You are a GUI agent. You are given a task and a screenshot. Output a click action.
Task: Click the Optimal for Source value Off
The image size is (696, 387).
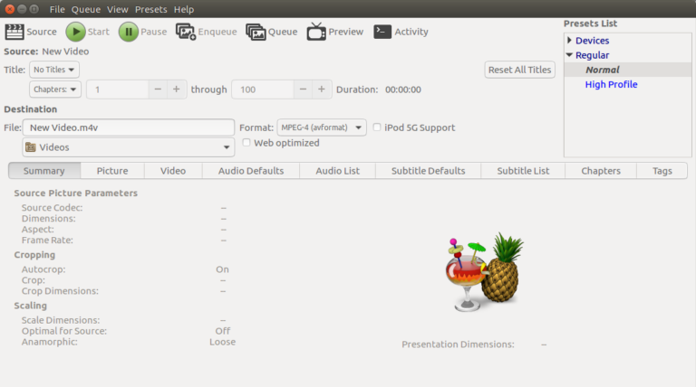(x=223, y=331)
